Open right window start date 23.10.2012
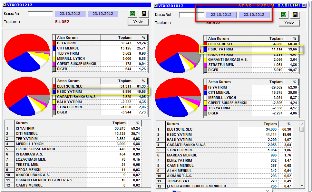Image resolution: width=312 pixels, height=192 pixels. [221, 15]
